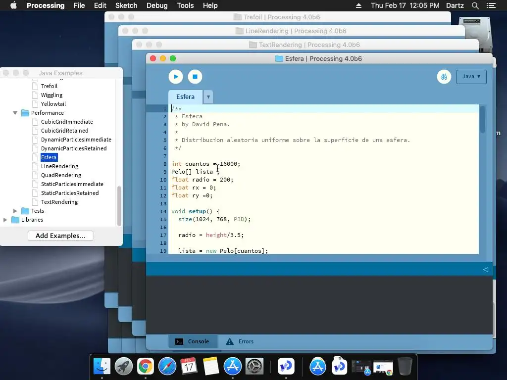507x380 pixels.
Task: Open Notification Center list icon
Action: click(x=491, y=5)
